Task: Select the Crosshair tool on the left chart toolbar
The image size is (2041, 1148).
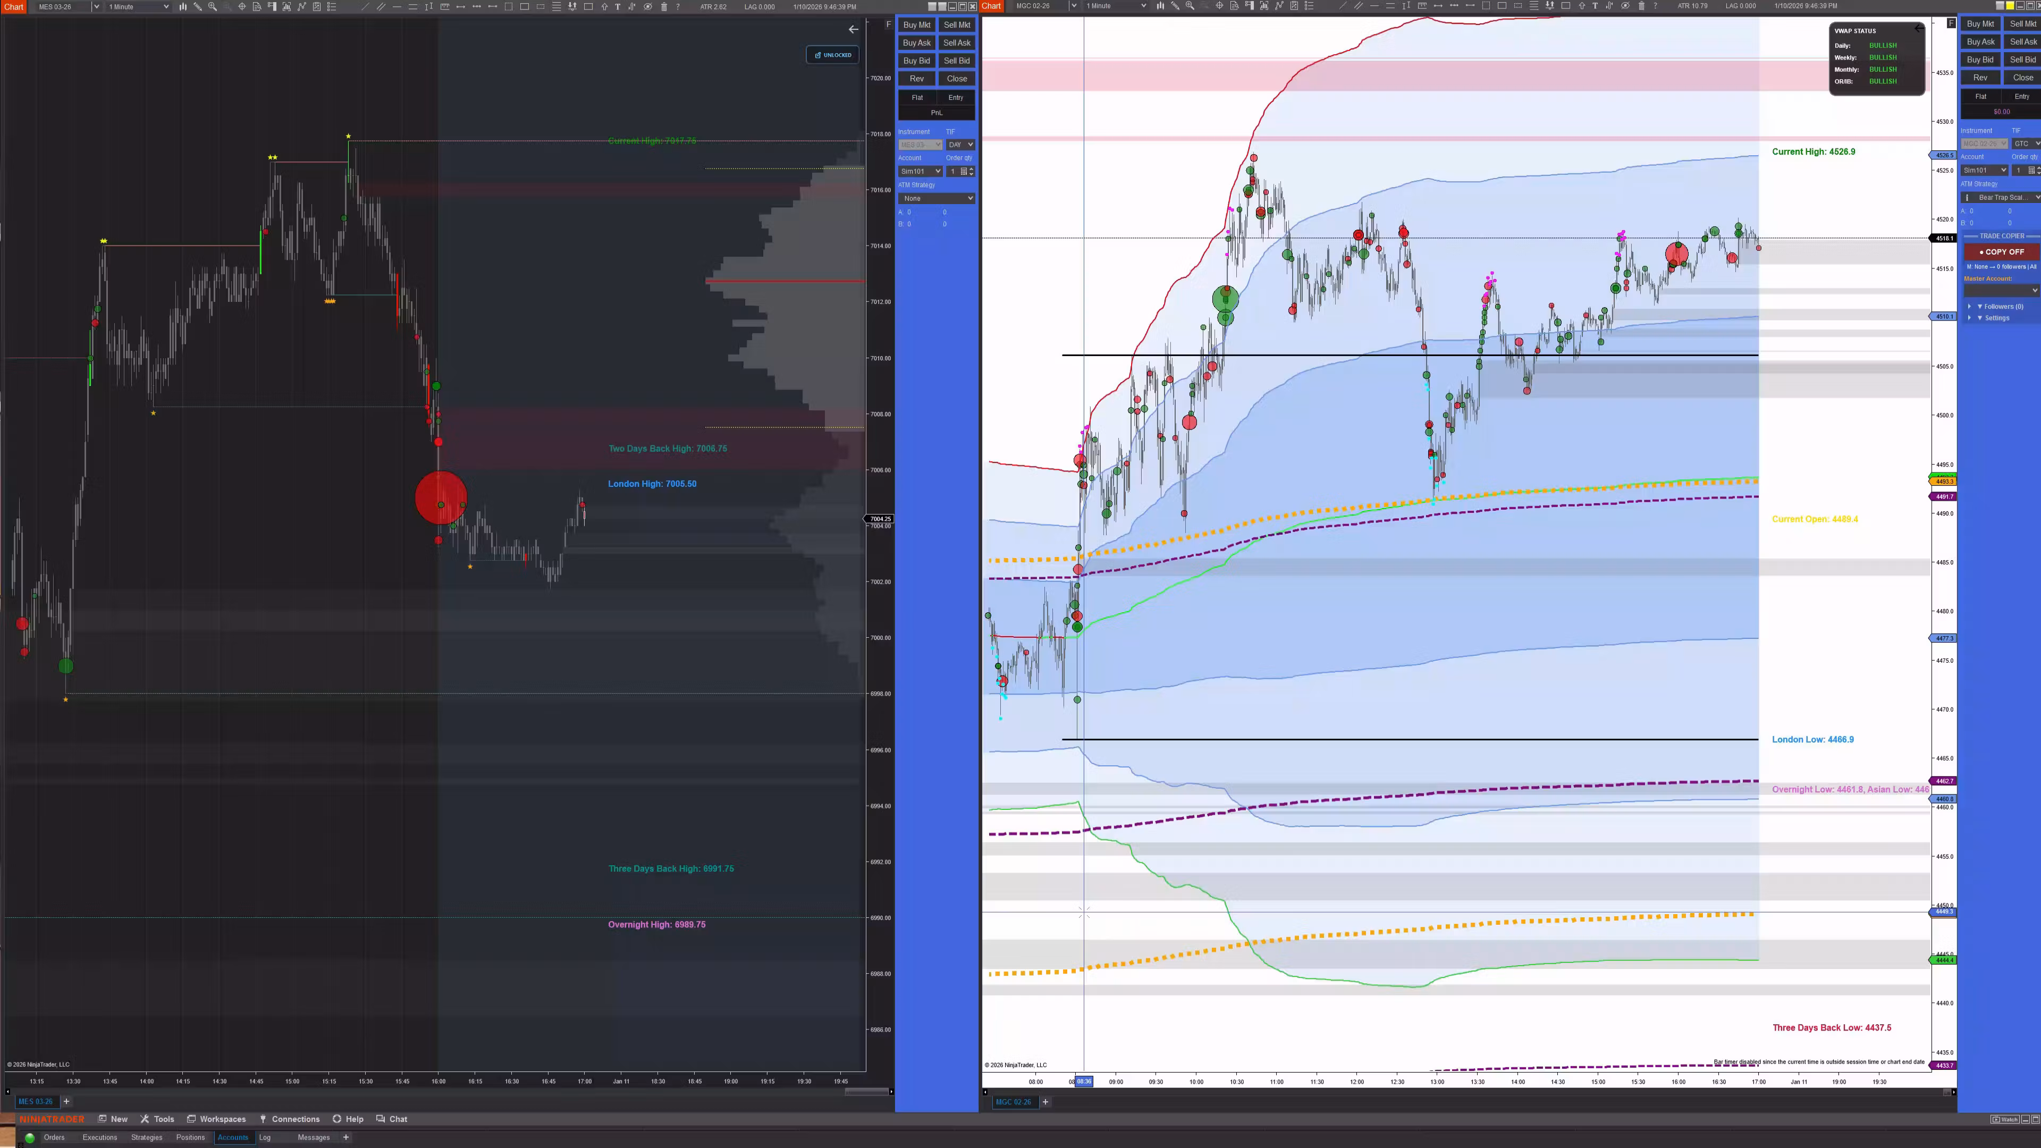Action: [242, 5]
